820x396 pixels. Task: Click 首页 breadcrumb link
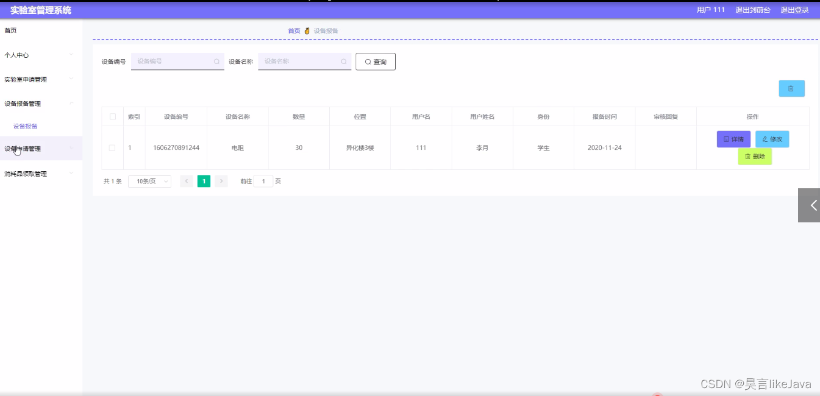(x=294, y=30)
